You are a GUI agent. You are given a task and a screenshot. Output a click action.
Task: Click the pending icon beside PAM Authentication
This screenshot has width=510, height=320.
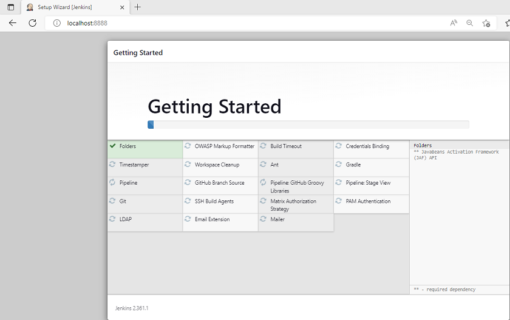point(339,200)
